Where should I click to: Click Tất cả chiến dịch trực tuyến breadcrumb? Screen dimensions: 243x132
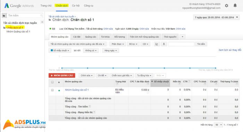61,16
